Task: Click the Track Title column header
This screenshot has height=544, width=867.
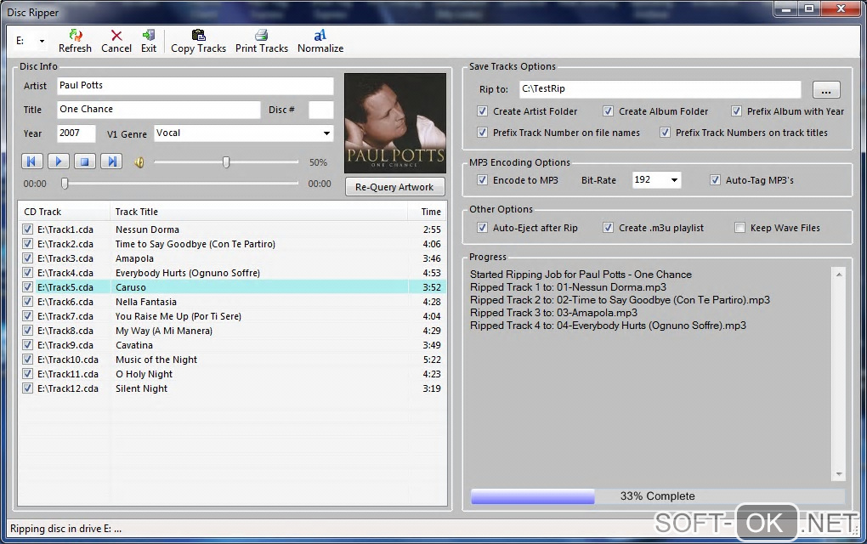Action: (258, 212)
